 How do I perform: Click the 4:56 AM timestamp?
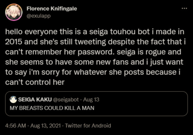point(15,126)
